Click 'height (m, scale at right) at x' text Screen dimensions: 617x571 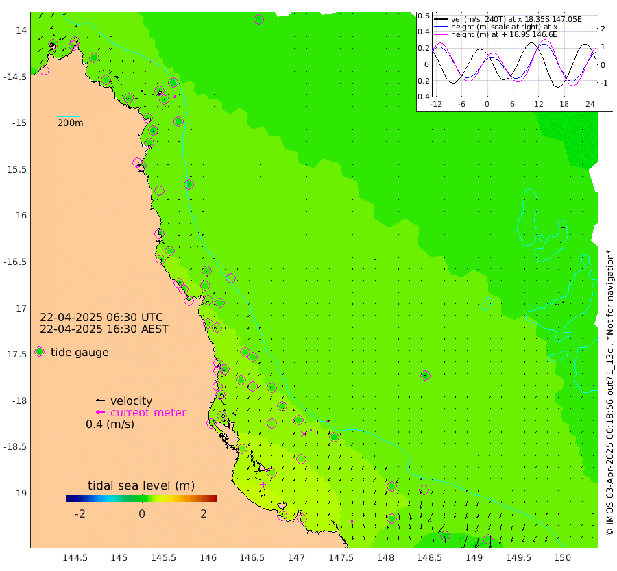click(504, 27)
